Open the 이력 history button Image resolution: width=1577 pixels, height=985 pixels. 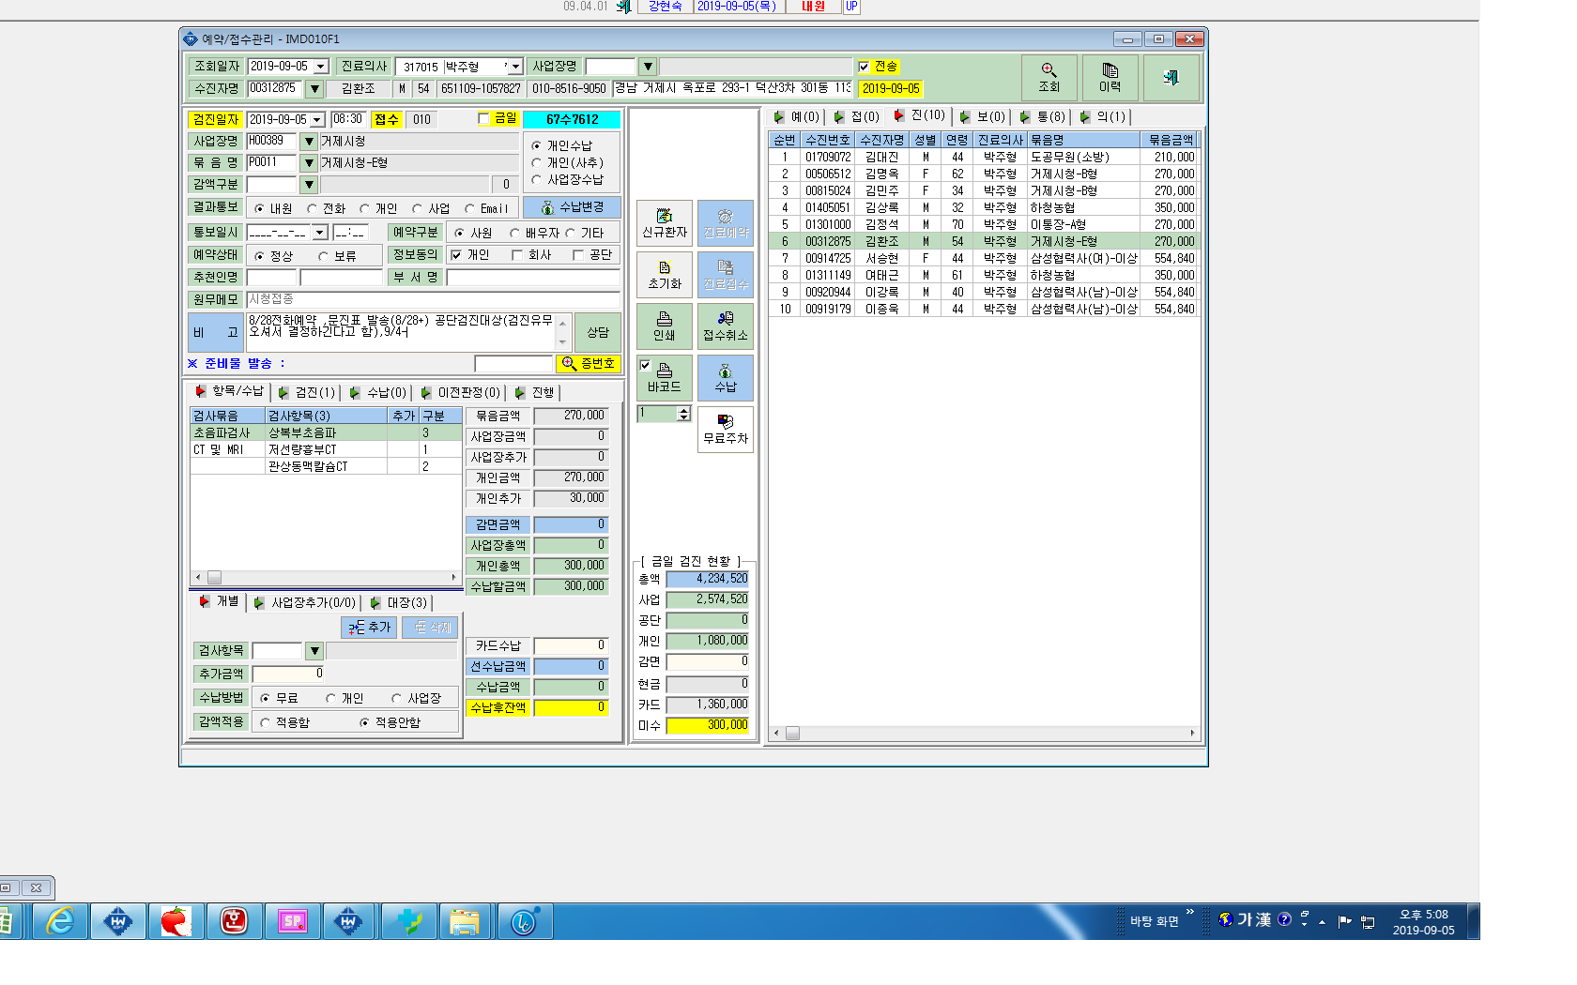click(x=1110, y=78)
